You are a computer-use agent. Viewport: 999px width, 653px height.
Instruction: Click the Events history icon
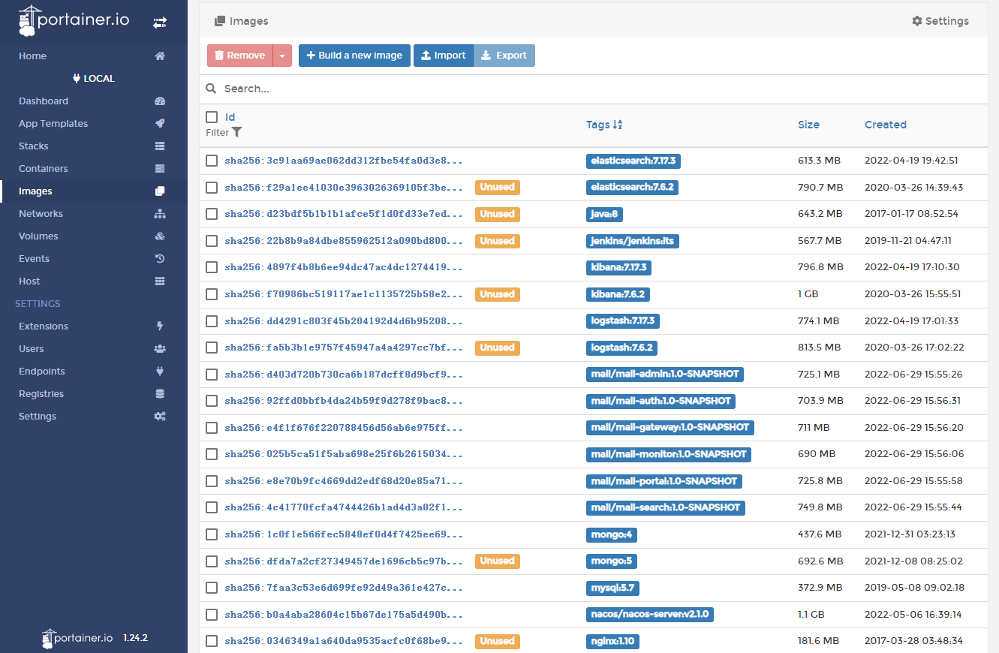tap(160, 259)
